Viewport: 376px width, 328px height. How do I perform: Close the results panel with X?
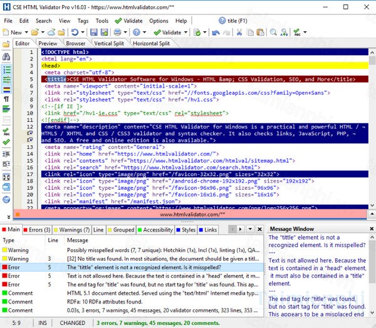coord(259,229)
